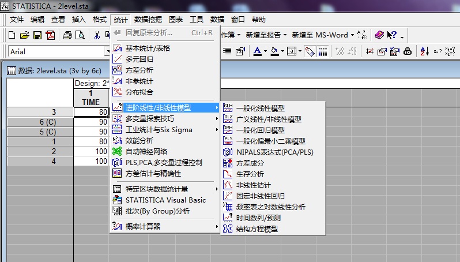This screenshot has width=460, height=262.
Task: Click the context help pointer icon
Action: click(x=391, y=35)
